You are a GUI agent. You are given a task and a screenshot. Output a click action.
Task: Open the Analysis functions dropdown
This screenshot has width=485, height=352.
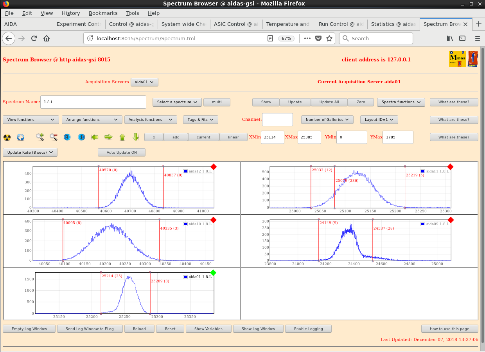point(151,120)
